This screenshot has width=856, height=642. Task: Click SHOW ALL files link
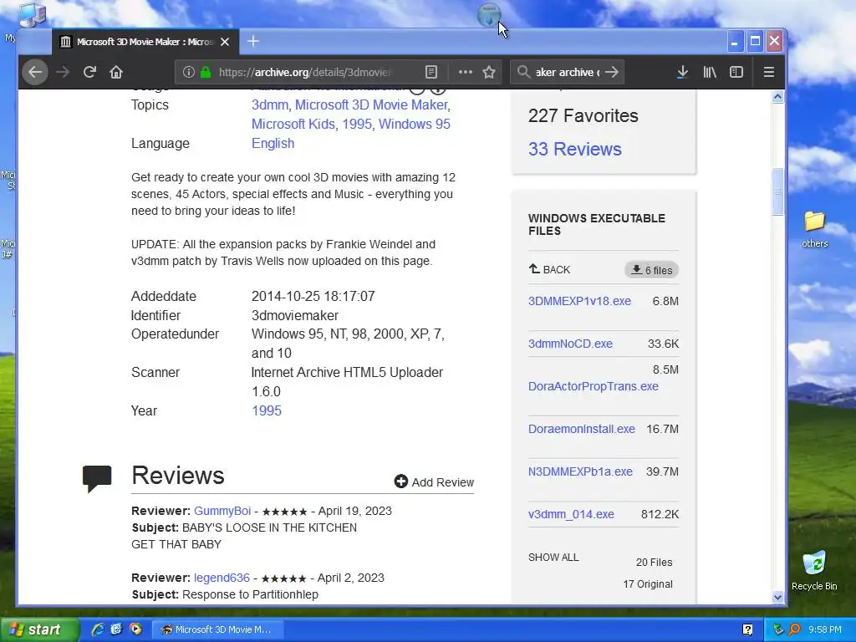[553, 557]
